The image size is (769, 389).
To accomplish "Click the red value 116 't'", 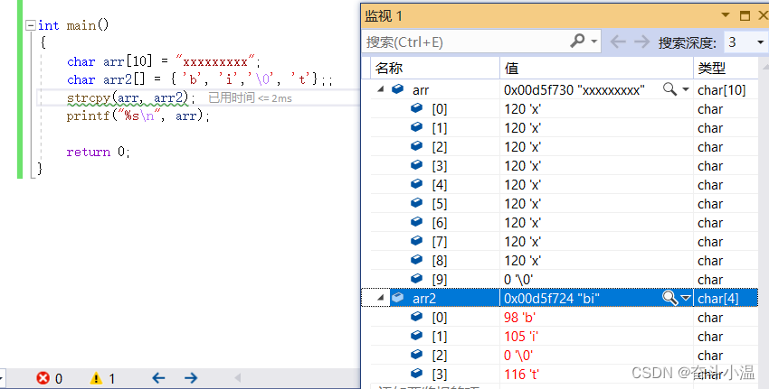I will (x=521, y=375).
